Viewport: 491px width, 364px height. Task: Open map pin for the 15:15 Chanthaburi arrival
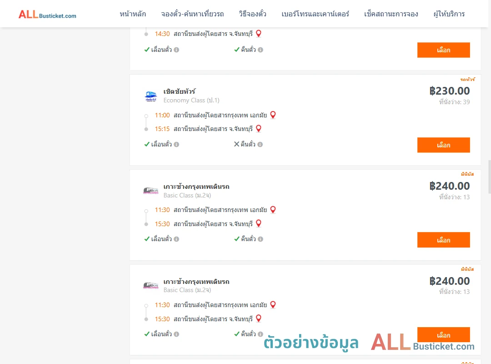[259, 129]
